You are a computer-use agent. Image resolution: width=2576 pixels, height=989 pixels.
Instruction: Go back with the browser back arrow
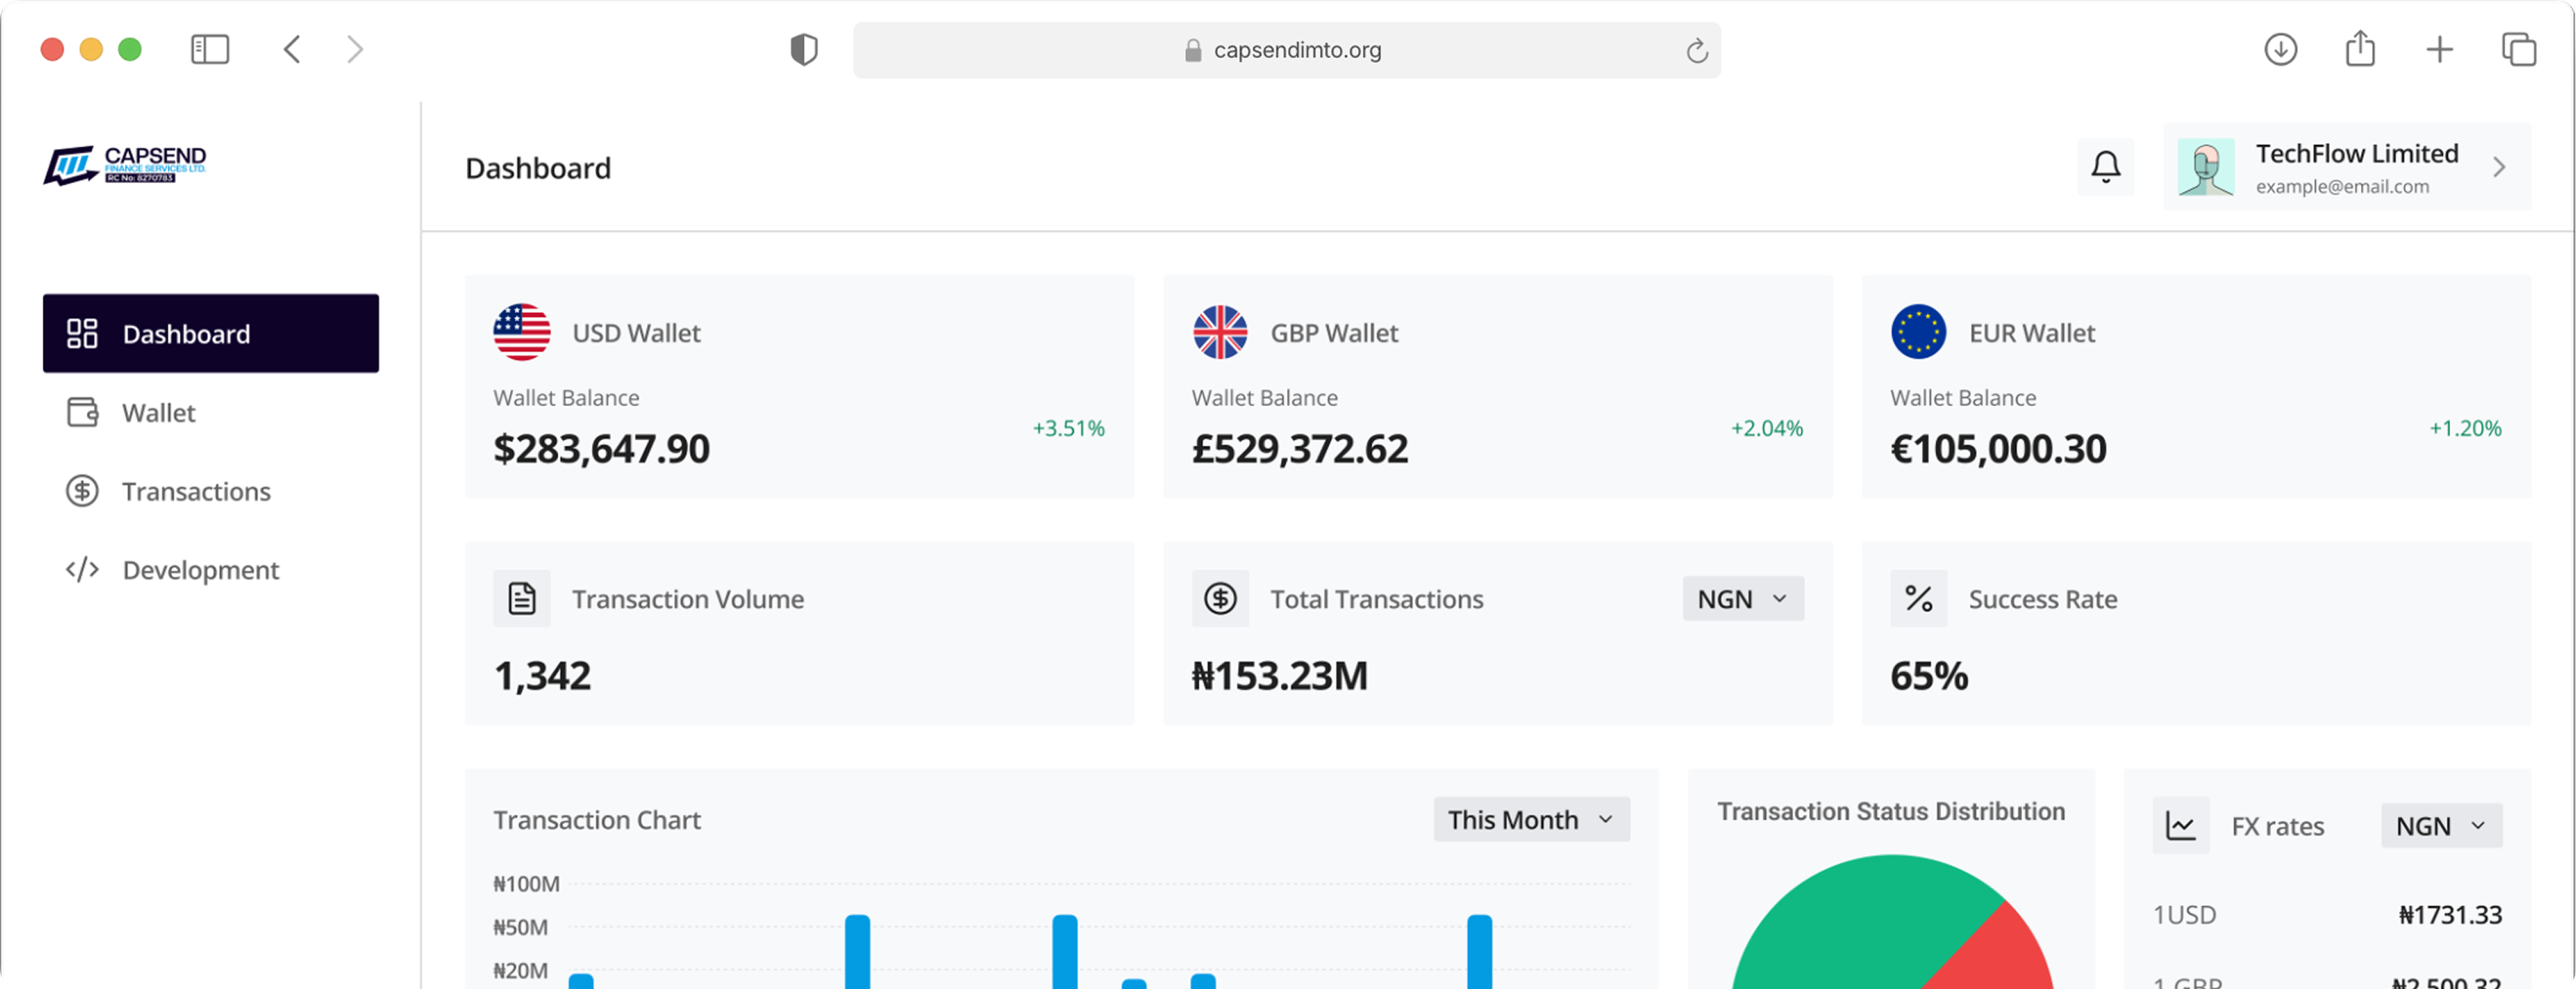[292, 49]
